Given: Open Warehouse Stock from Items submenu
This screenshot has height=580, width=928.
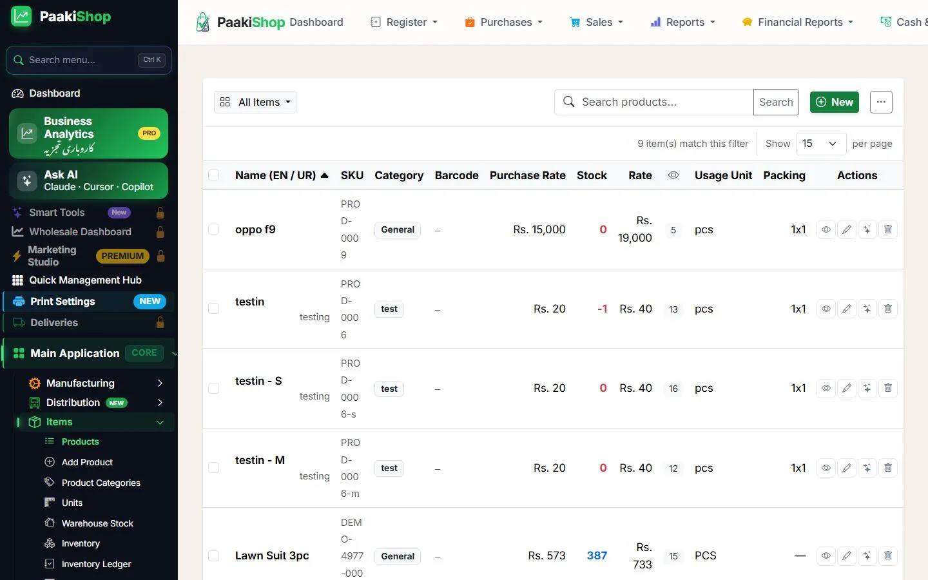Looking at the screenshot, I should click(97, 523).
